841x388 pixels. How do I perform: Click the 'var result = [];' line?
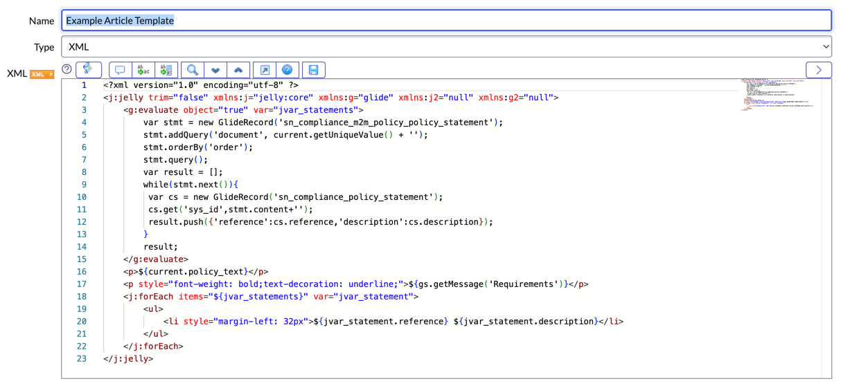(183, 172)
